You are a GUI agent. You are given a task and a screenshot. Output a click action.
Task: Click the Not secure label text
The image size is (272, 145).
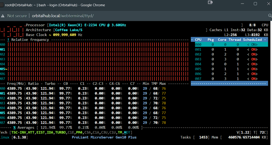17,16
